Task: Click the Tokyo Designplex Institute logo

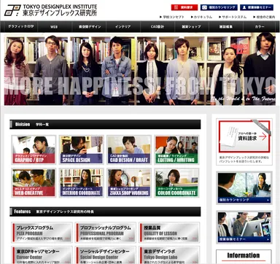Action: pos(51,10)
